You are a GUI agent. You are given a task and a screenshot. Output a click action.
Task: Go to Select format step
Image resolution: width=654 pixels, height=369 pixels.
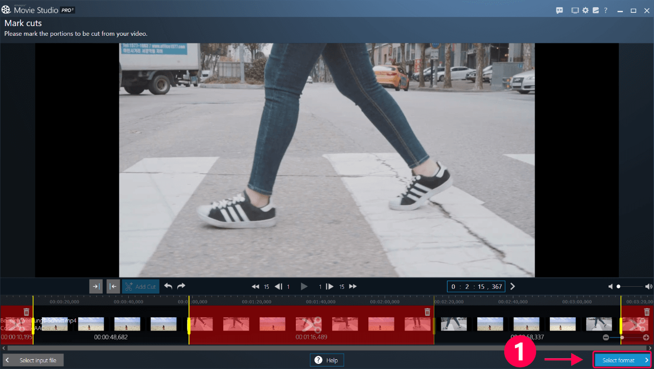click(x=622, y=360)
